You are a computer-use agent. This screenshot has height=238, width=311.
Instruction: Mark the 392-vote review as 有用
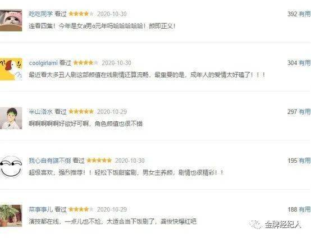(304, 14)
